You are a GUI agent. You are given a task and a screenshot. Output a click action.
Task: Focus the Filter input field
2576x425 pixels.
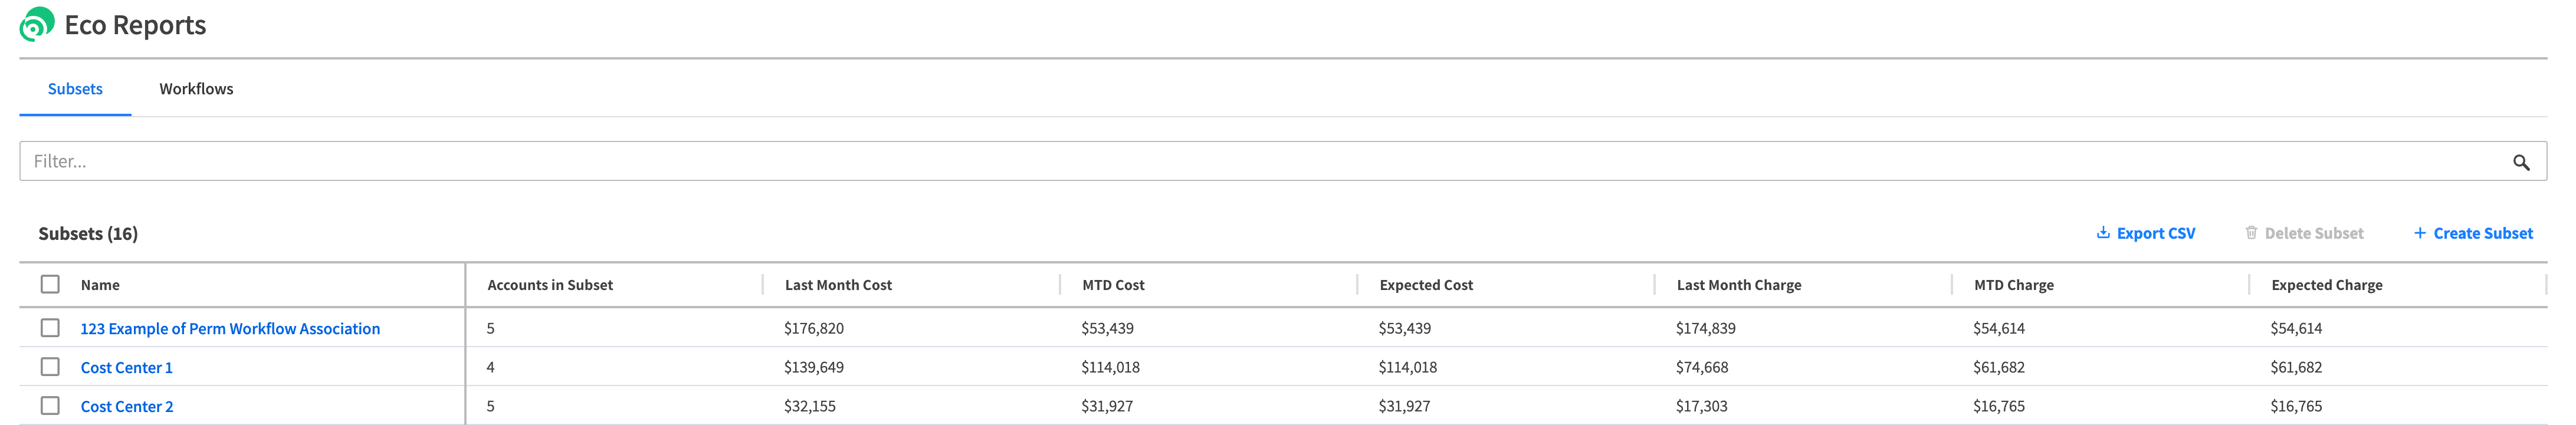(1260, 162)
